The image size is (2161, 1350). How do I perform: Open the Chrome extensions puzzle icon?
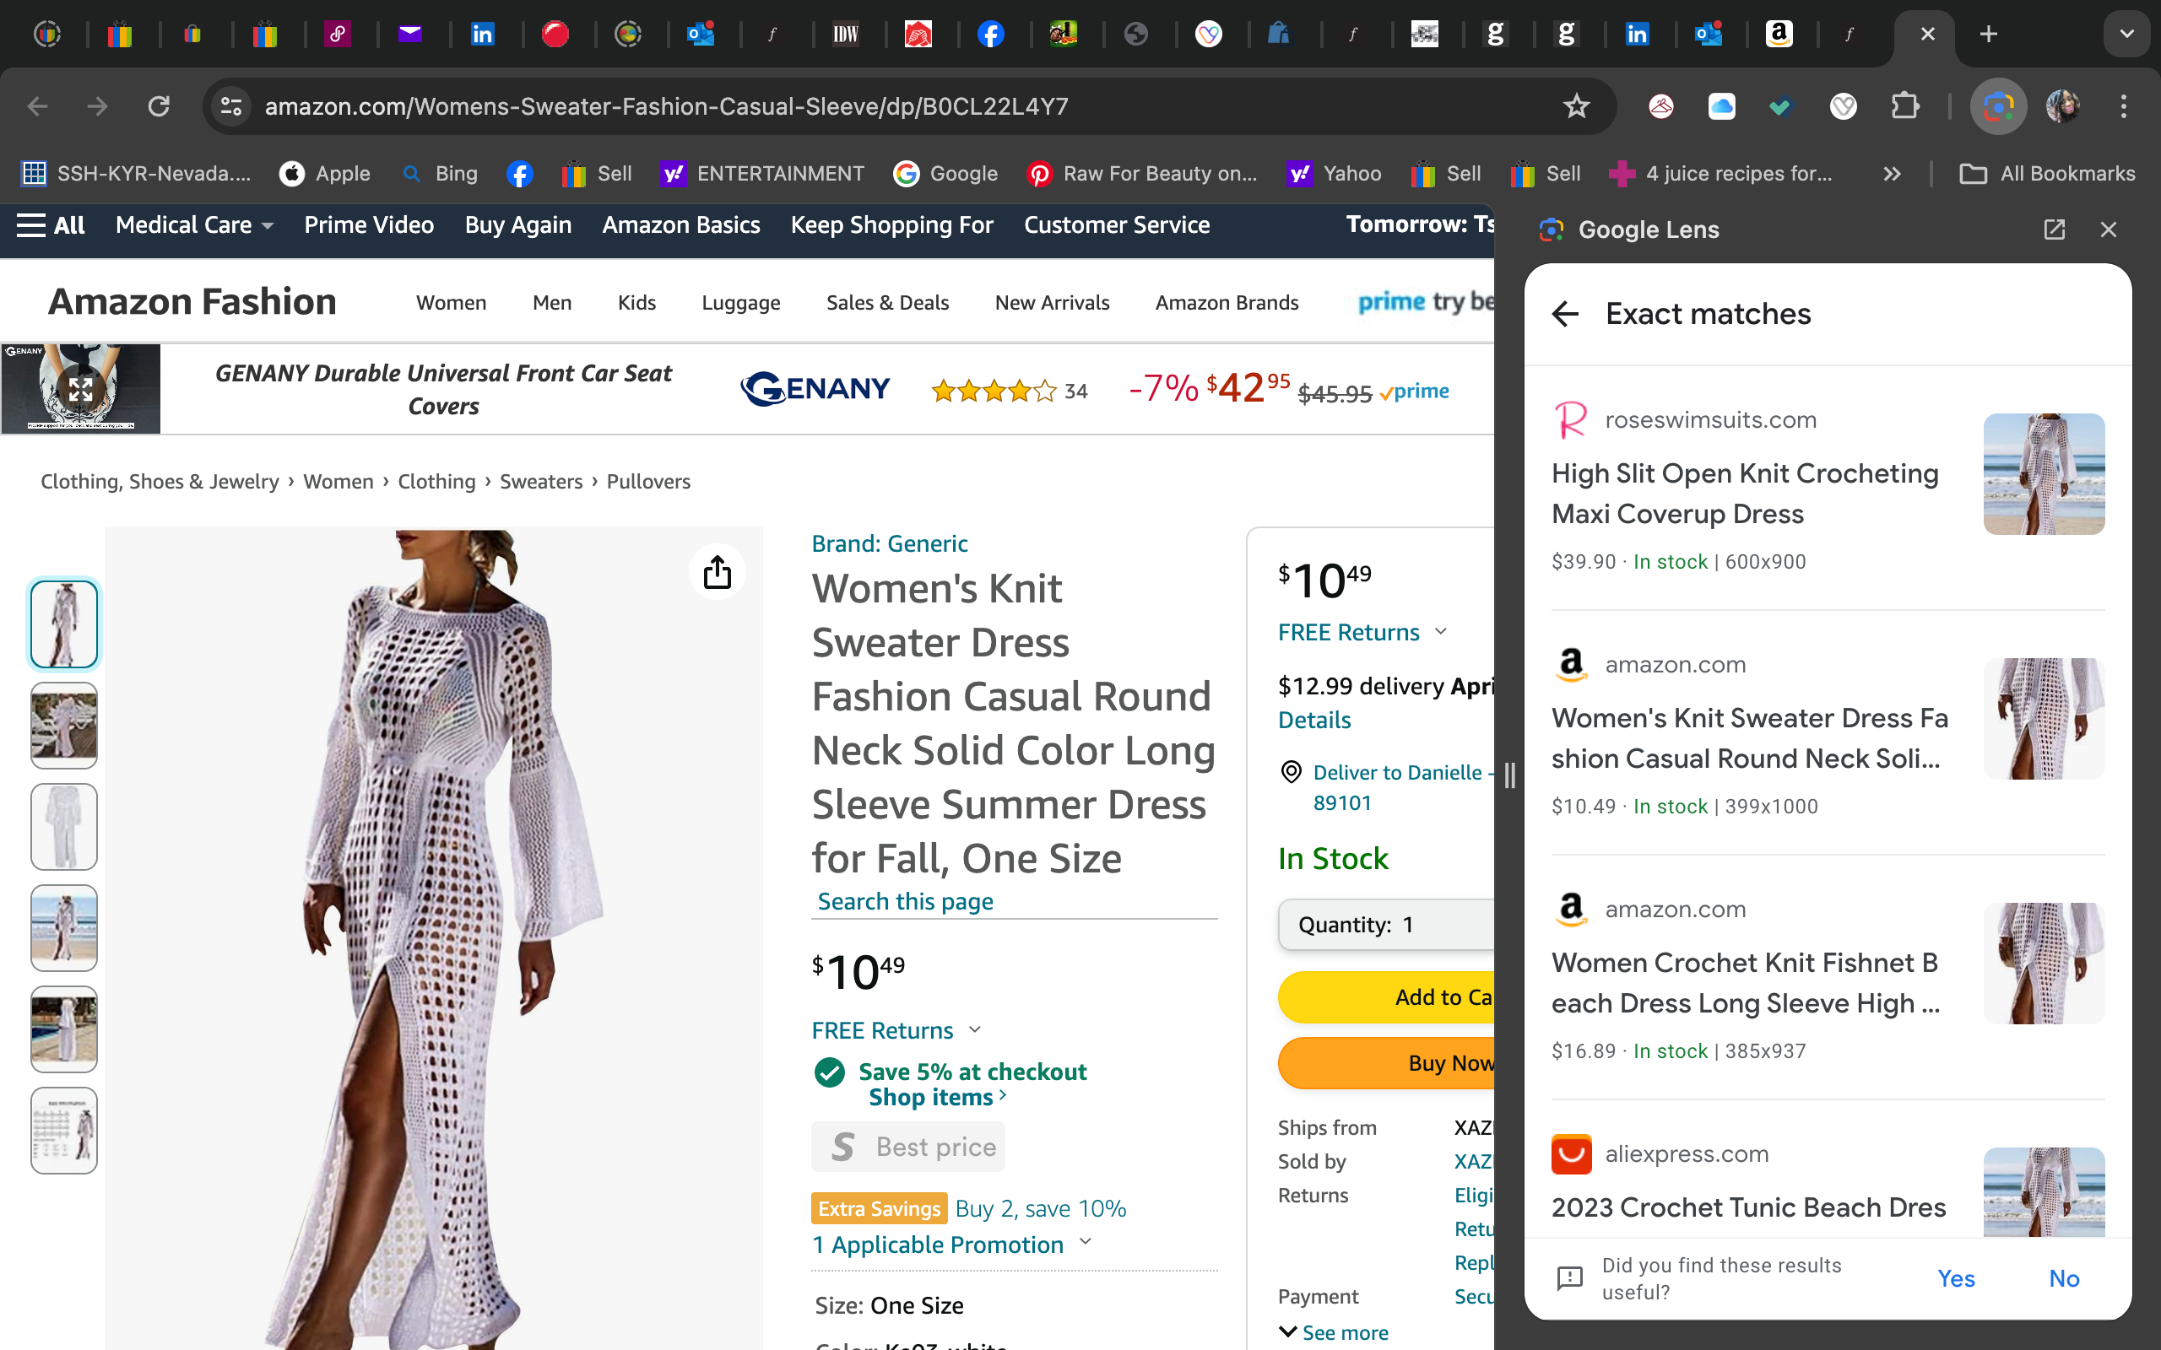1904,106
